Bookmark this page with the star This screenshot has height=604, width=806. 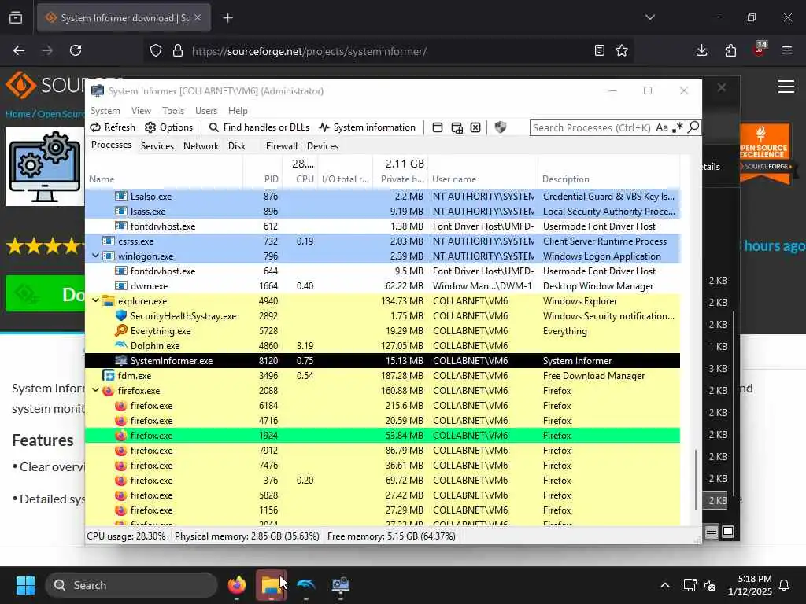622,50
